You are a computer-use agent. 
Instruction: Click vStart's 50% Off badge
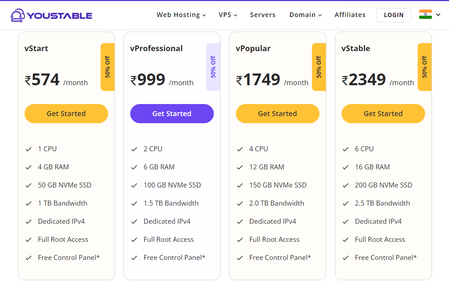(107, 67)
